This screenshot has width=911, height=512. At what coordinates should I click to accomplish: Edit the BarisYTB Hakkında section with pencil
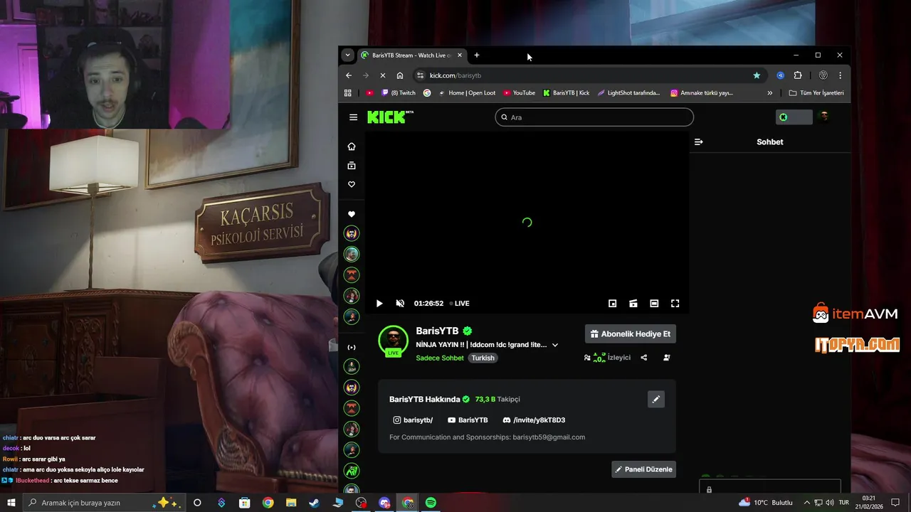click(656, 399)
